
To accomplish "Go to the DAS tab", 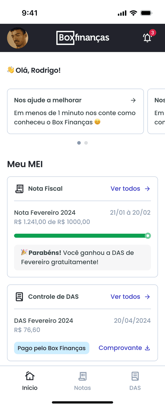I will [x=135, y=381].
